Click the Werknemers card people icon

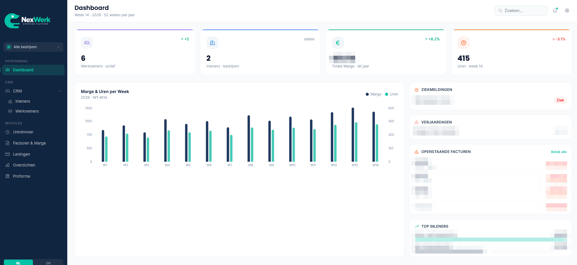(87, 43)
